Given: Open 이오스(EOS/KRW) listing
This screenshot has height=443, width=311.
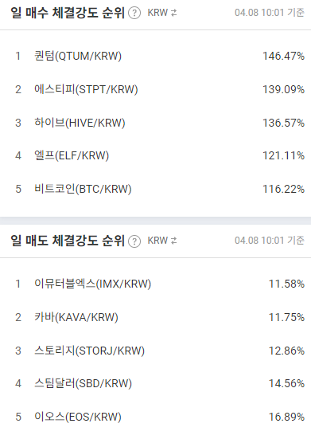Looking at the screenshot, I should [78, 417].
